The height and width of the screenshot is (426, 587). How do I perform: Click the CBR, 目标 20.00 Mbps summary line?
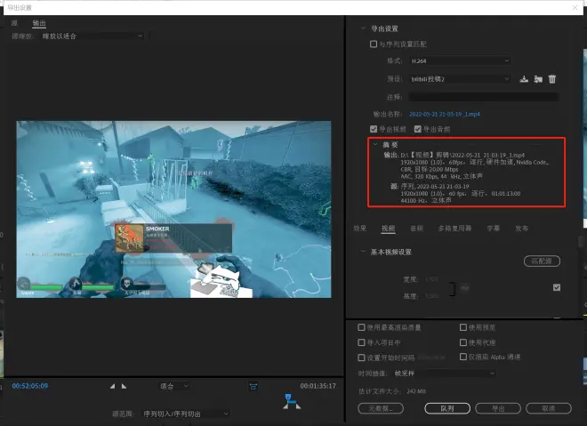click(x=430, y=169)
